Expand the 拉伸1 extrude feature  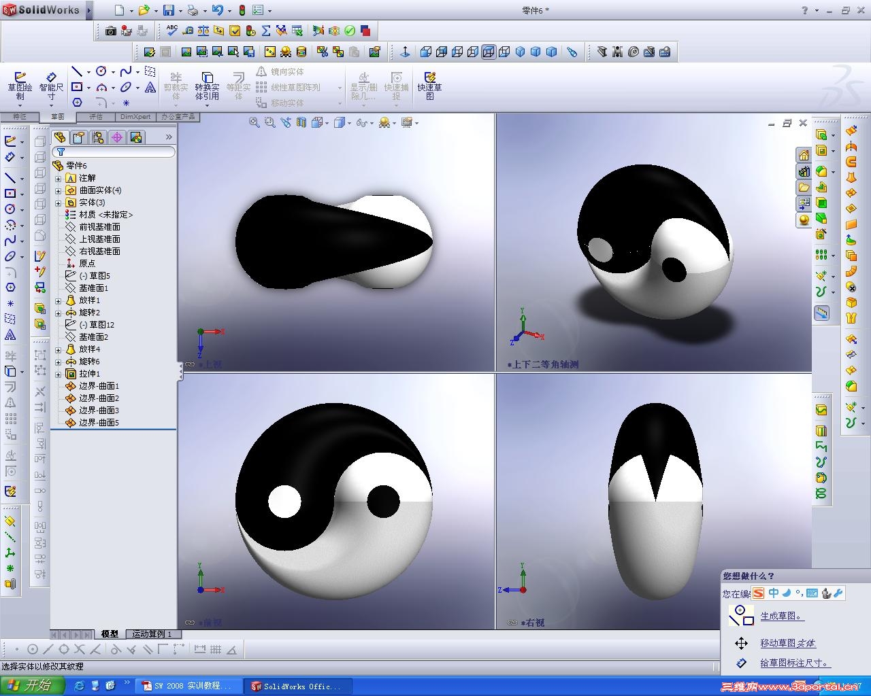pyautogui.click(x=59, y=374)
